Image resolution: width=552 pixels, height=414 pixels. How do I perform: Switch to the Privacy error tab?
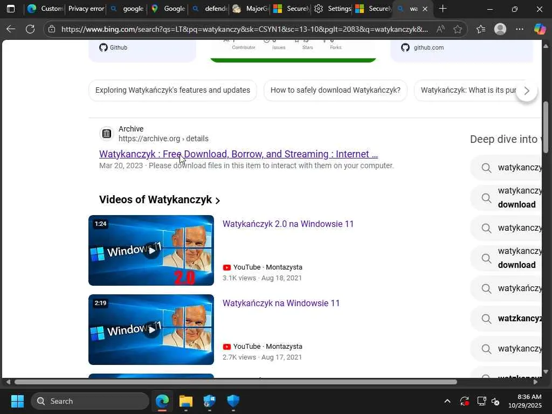[x=86, y=9]
